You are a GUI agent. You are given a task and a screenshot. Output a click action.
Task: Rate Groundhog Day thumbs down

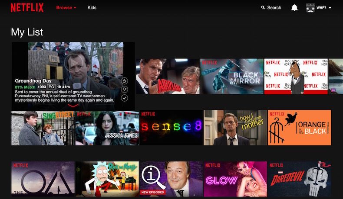tap(125, 90)
